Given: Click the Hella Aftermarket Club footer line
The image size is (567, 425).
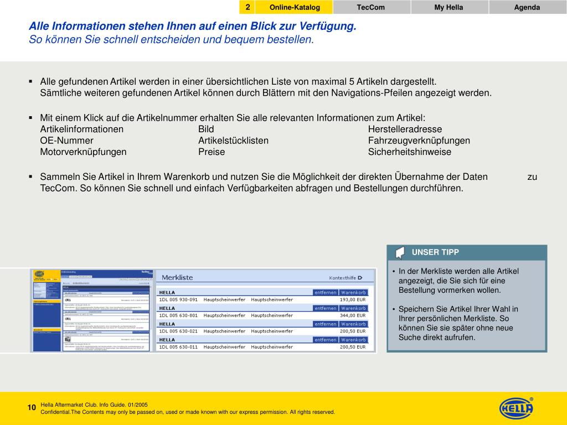Looking at the screenshot, I should click(94, 405).
